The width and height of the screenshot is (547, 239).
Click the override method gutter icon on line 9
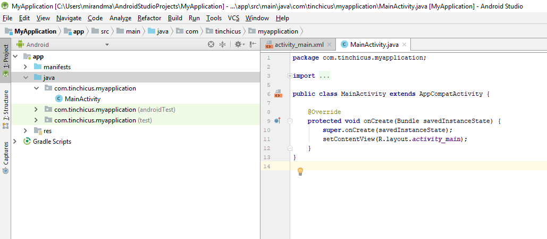277,121
